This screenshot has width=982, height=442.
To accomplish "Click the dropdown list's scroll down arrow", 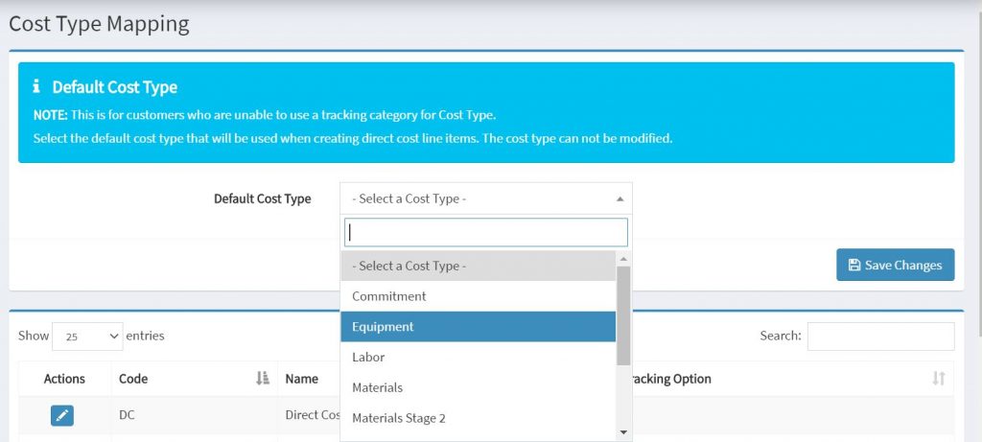I will pos(623,432).
